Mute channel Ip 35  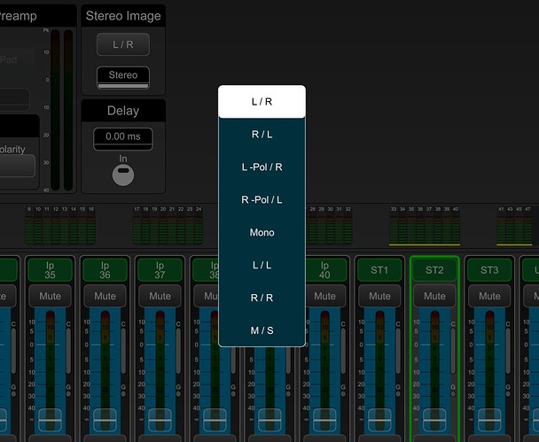[51, 296]
